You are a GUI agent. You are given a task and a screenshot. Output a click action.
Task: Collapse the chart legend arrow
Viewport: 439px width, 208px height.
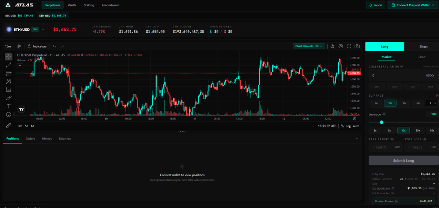20,66
